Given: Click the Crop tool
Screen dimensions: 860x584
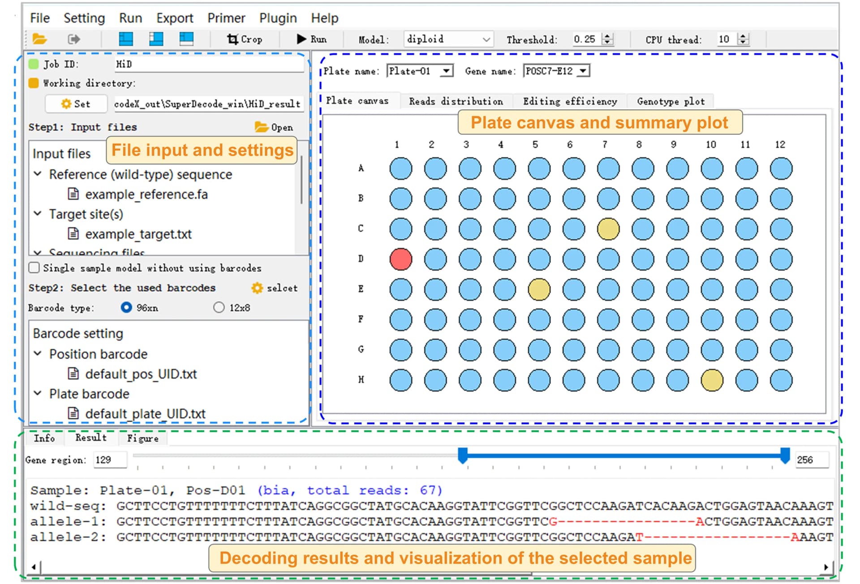Looking at the screenshot, I should coord(245,39).
